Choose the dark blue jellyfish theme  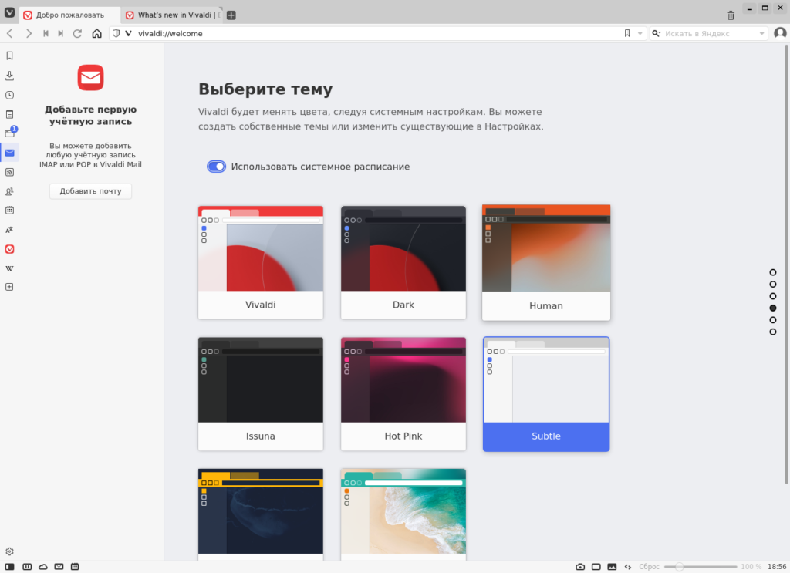261,514
